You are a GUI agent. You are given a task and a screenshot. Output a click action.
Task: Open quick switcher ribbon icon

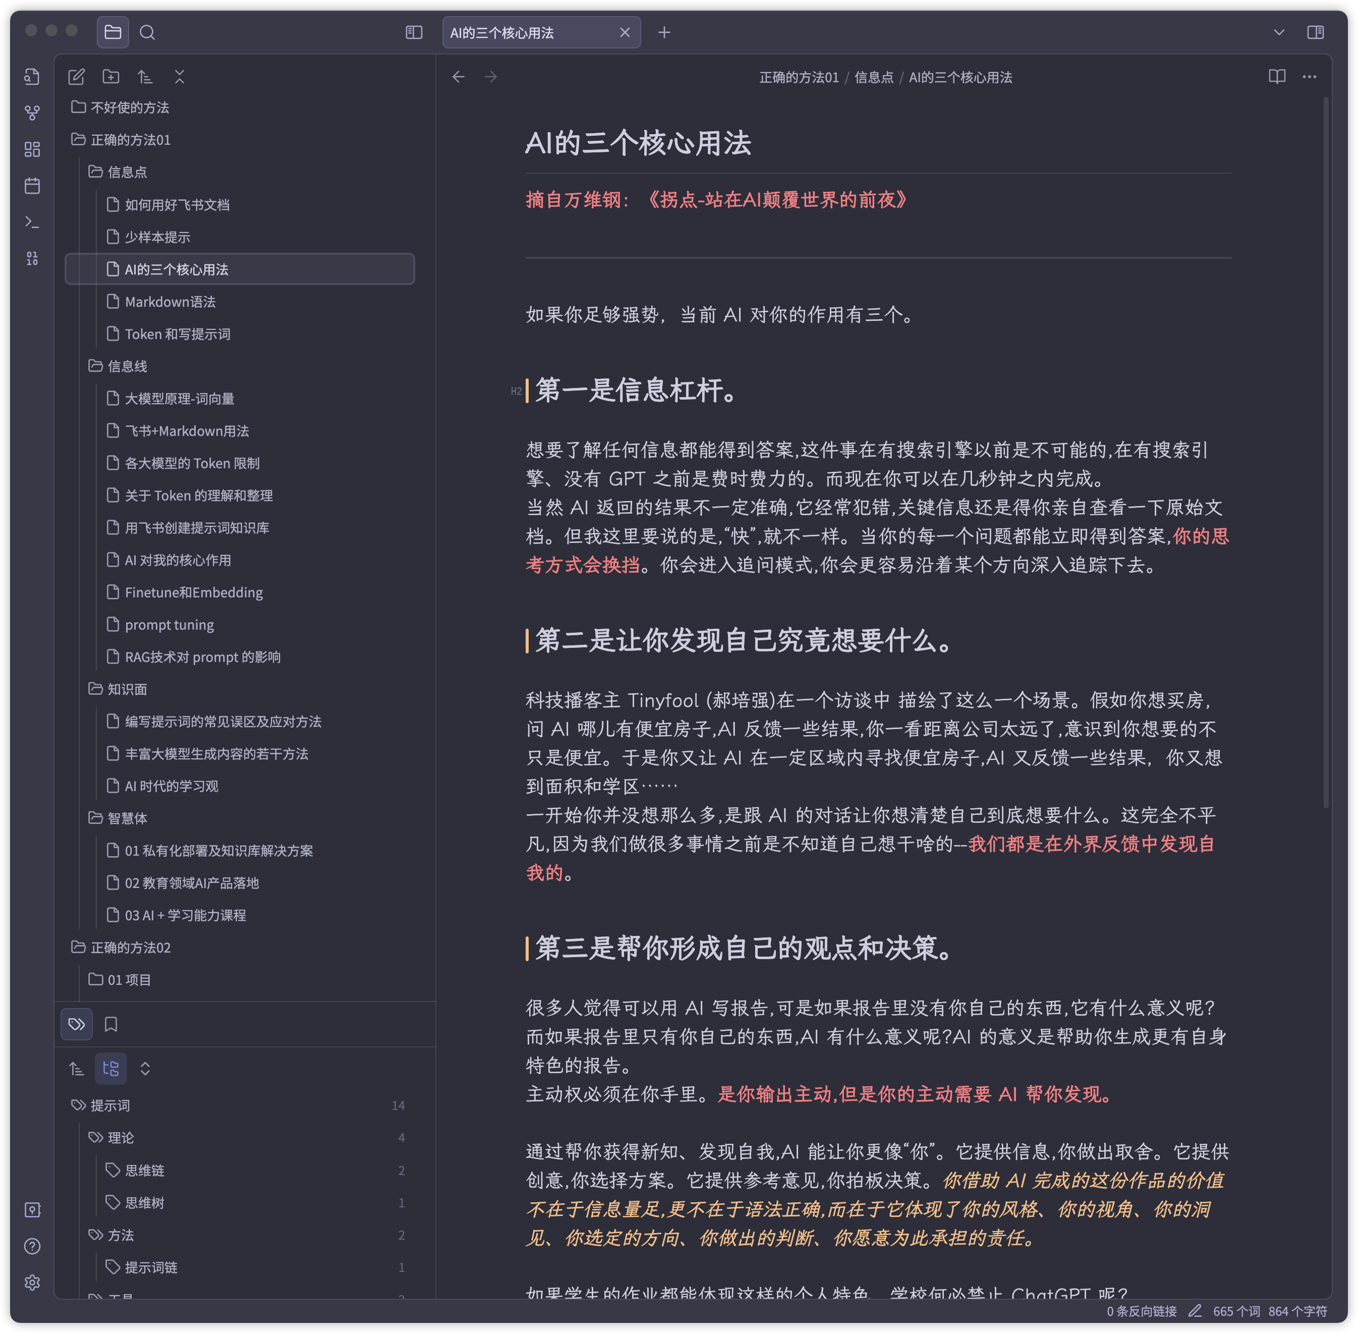click(32, 76)
